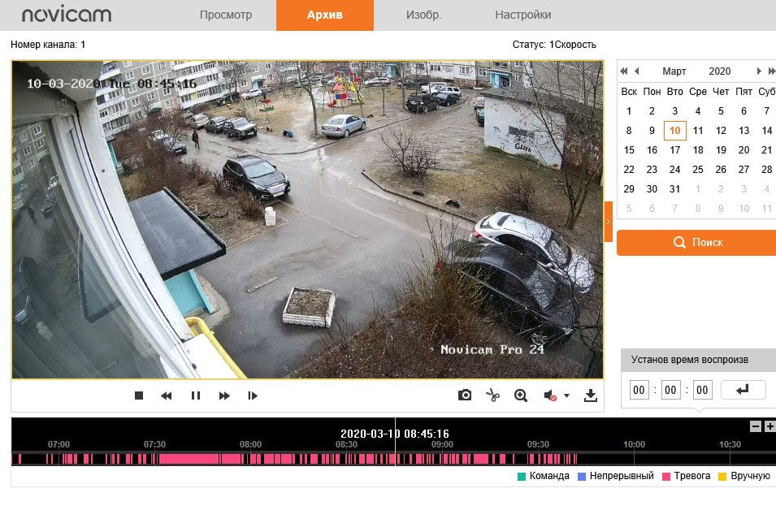Go to the next month arrow

click(x=759, y=71)
